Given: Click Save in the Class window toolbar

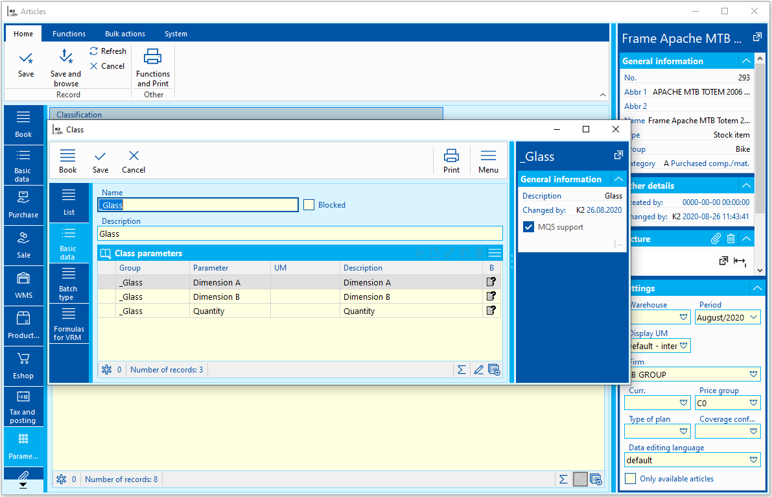Looking at the screenshot, I should [100, 161].
